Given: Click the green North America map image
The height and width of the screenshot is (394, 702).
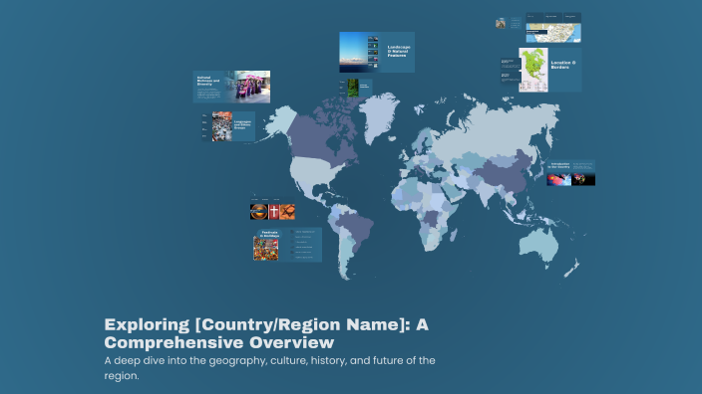Looking at the screenshot, I should pyautogui.click(x=533, y=70).
